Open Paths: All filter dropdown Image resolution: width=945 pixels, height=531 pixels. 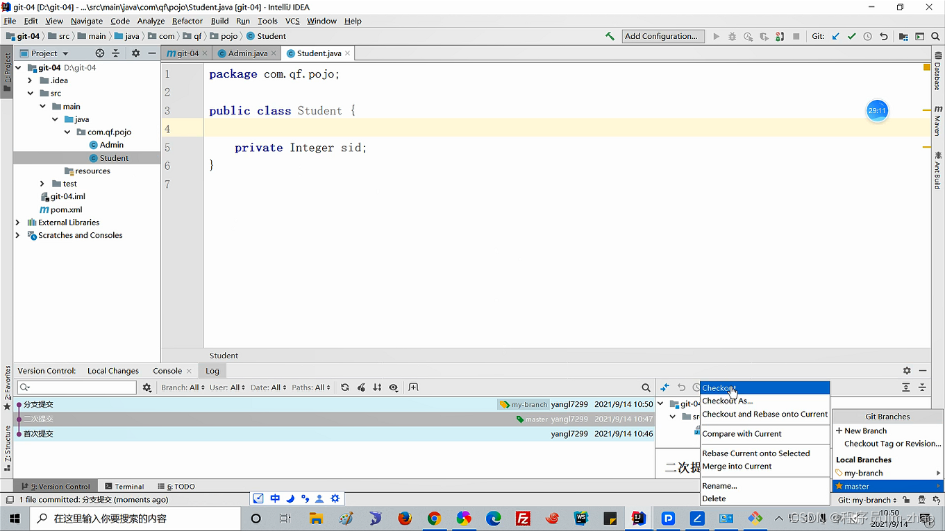click(x=312, y=388)
